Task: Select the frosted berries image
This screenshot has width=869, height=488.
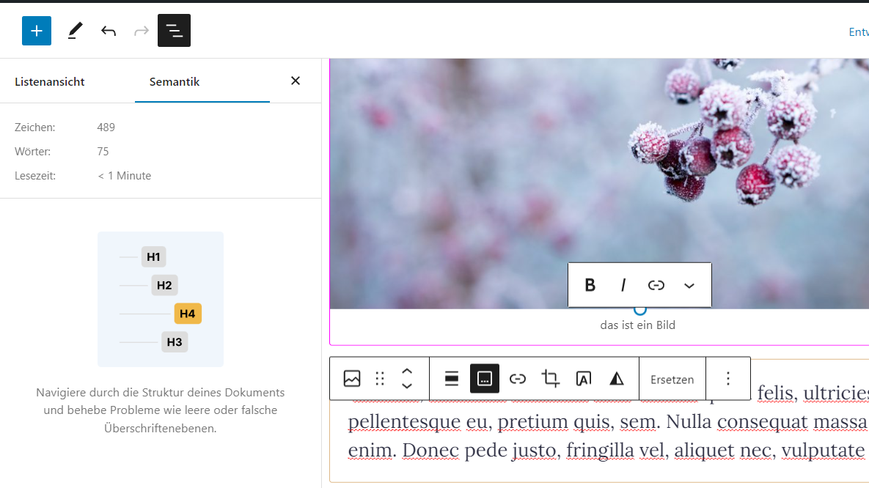Action: (x=599, y=184)
